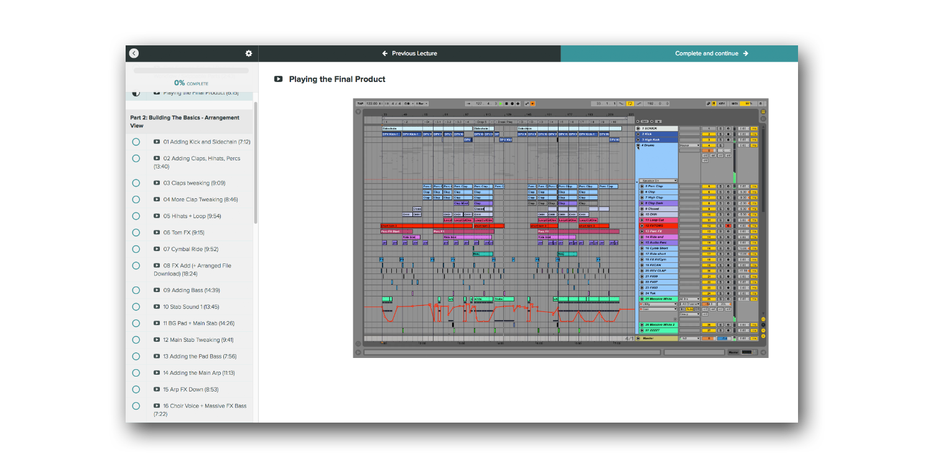The height and width of the screenshot is (463, 933).
Task: Click the video icon beside the lecture title heading
Action: (279, 79)
